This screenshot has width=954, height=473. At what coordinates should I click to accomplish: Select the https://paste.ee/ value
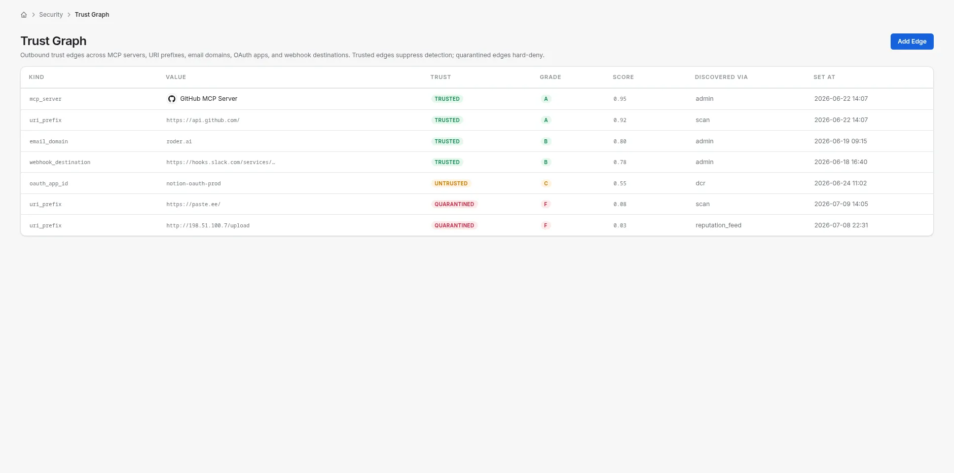pos(194,204)
